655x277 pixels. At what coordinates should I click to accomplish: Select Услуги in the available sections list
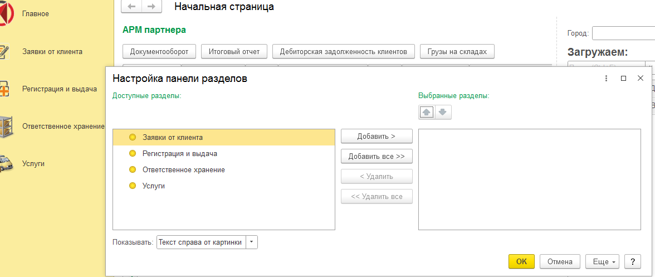click(x=153, y=186)
